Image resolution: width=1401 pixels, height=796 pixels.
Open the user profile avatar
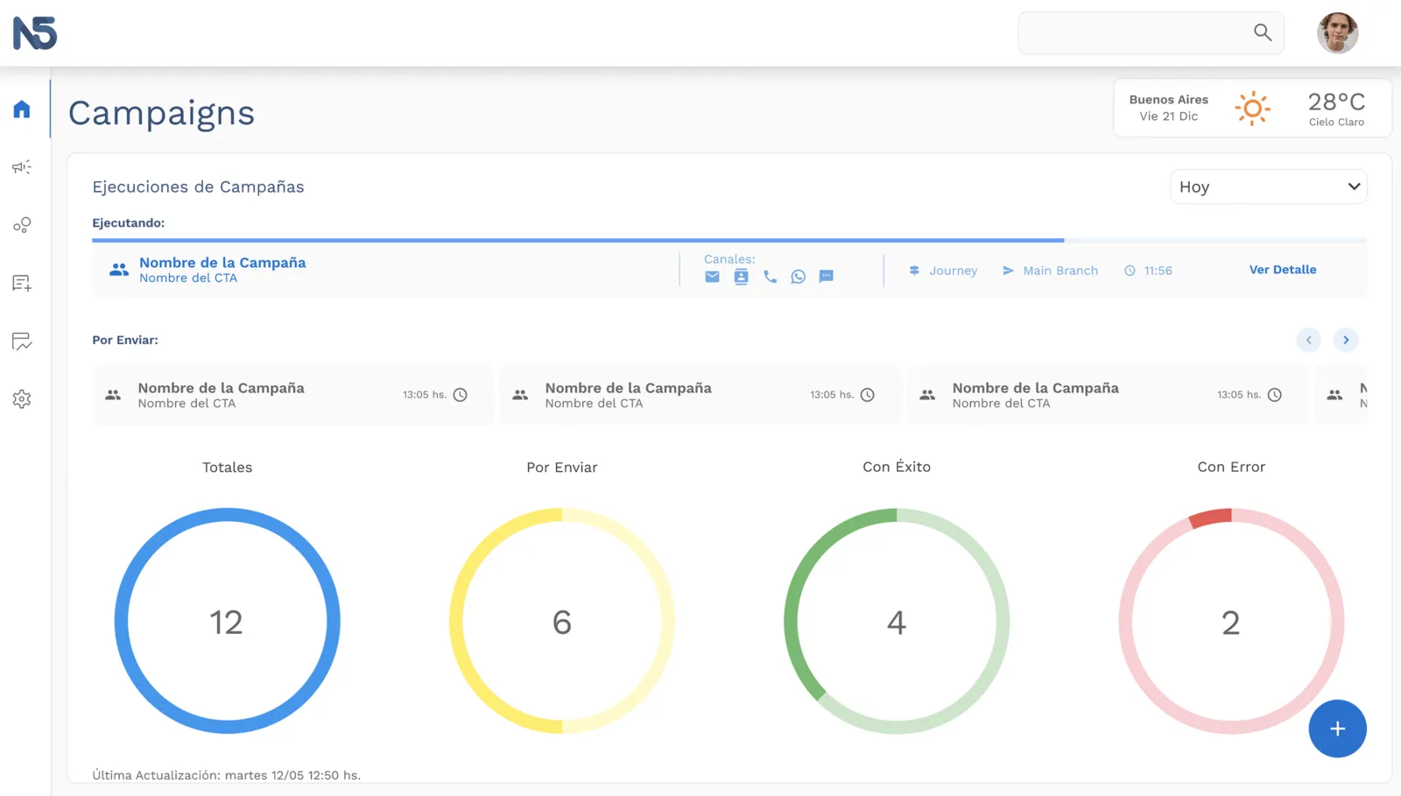click(x=1337, y=33)
